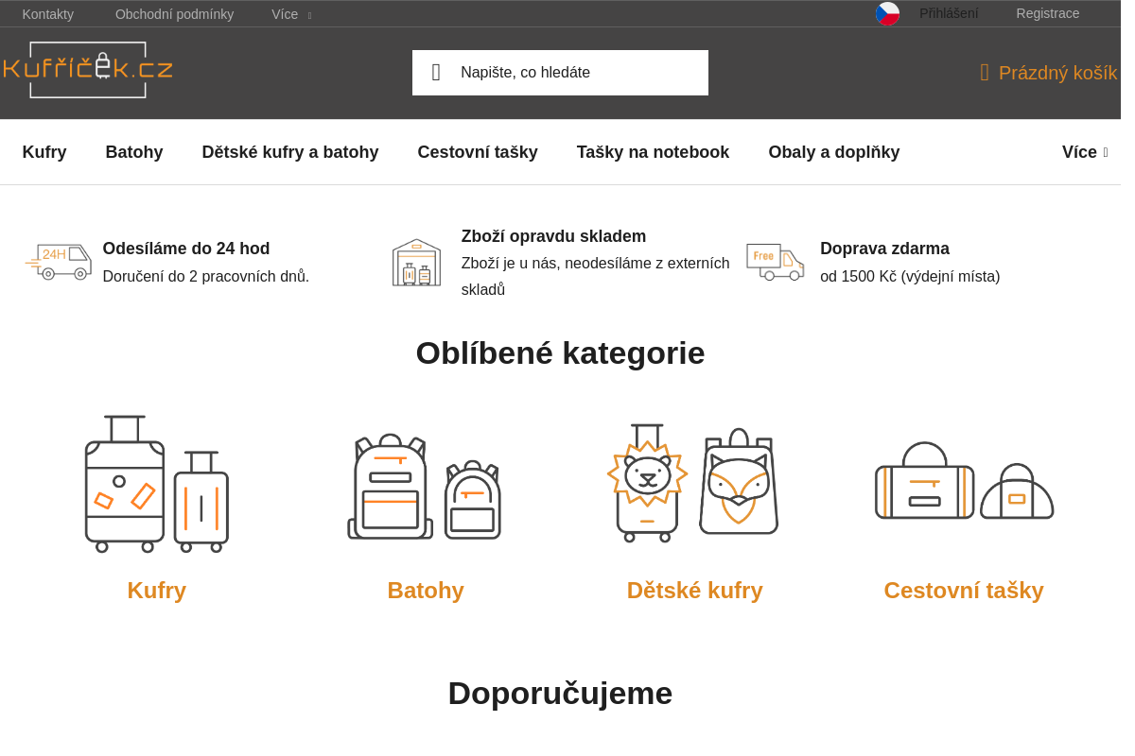Open the orange Kufry category title
This screenshot has width=1135, height=756.
click(157, 591)
